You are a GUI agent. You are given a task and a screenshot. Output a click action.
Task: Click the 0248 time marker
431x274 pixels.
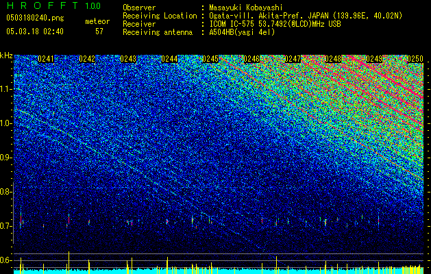pyautogui.click(x=333, y=59)
